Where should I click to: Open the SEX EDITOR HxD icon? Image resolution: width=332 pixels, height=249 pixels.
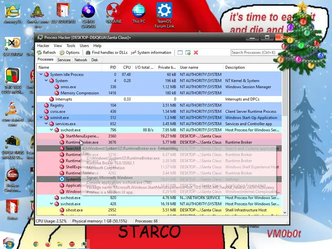[13, 47]
